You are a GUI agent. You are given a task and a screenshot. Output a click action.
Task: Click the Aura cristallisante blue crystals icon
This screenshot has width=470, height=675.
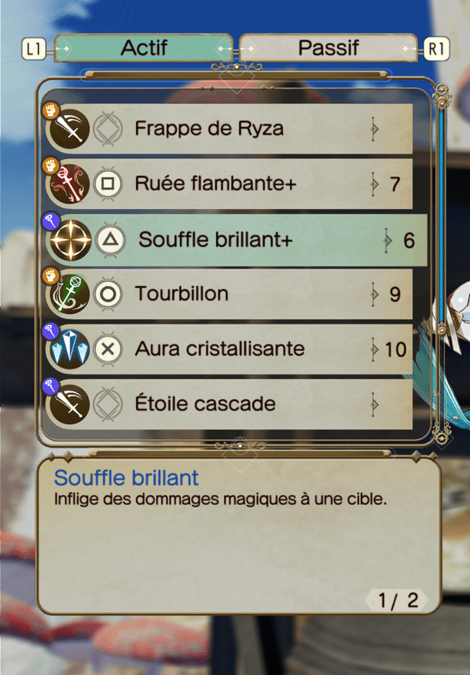69,349
